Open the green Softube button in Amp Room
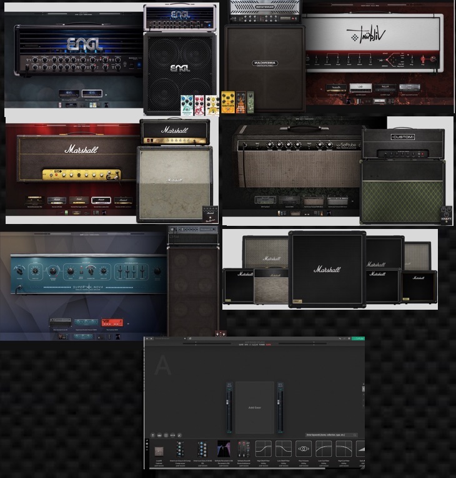 click(x=358, y=338)
